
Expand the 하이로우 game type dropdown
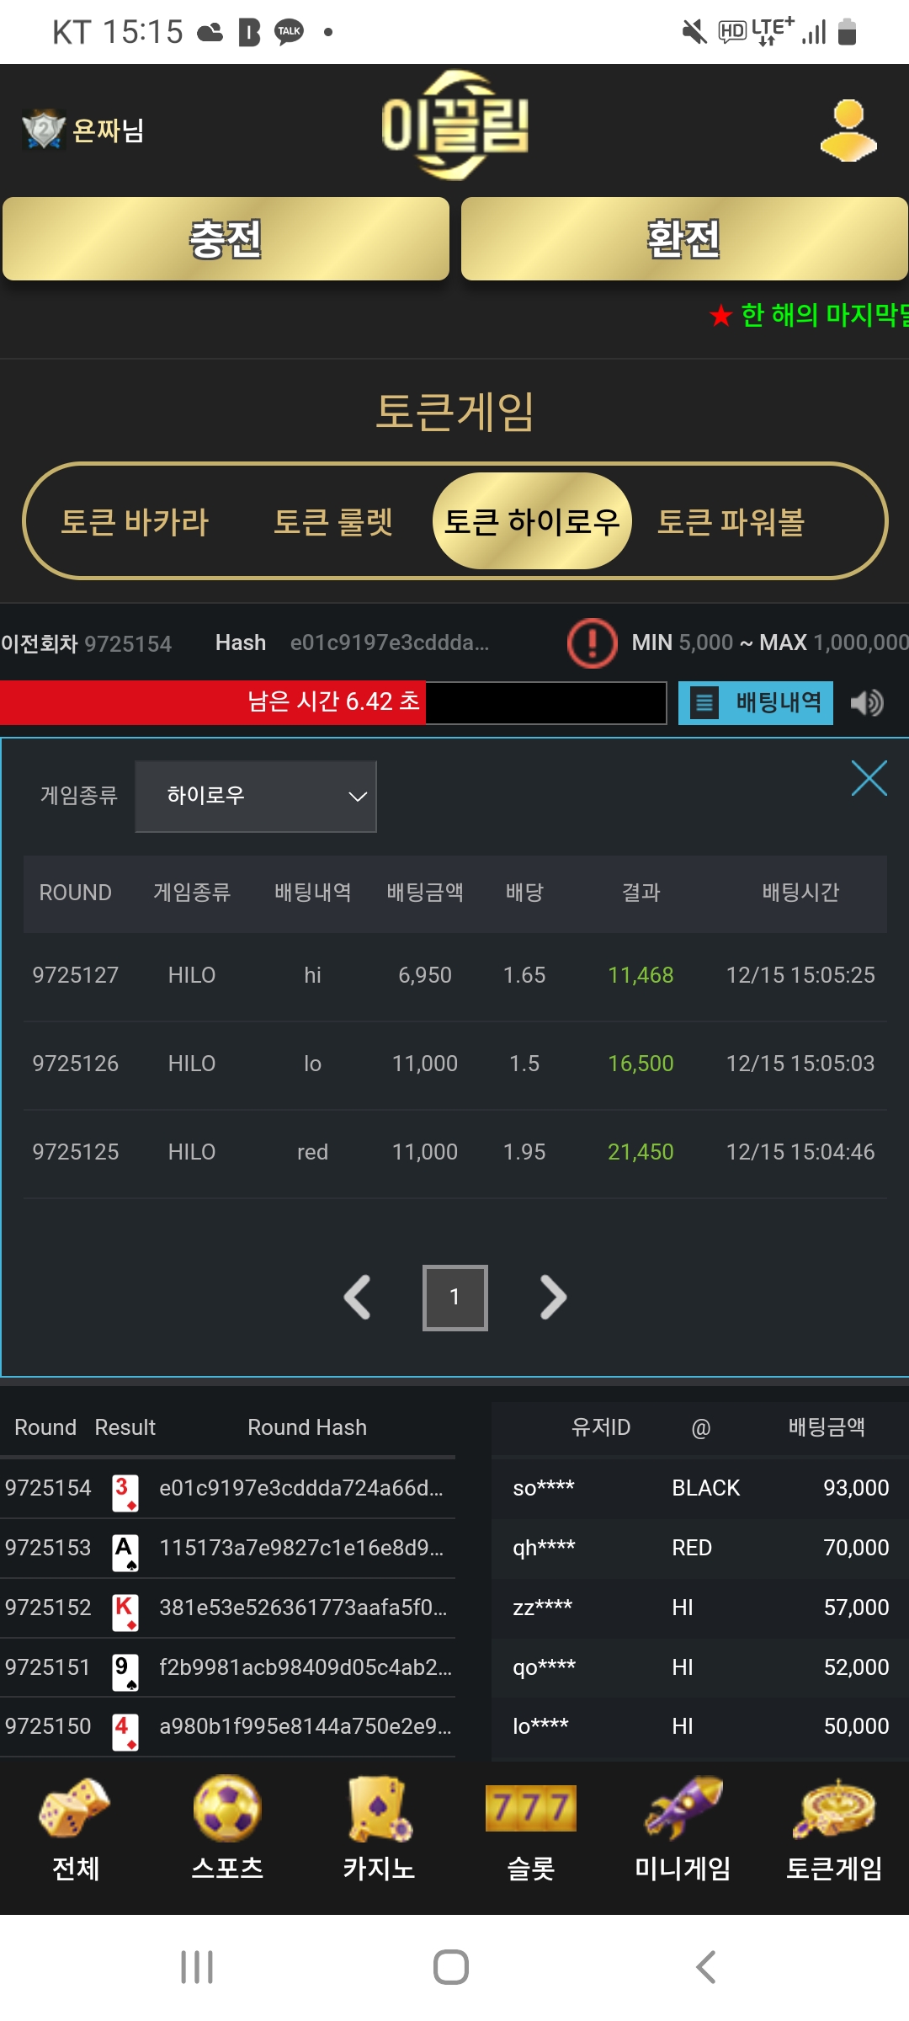[x=256, y=797]
